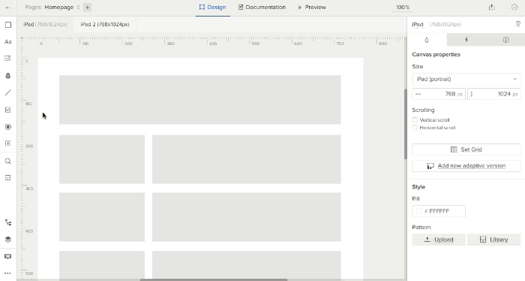Click the Fill color swatch circle
Viewport: 525px width, 281px height.
[418, 211]
